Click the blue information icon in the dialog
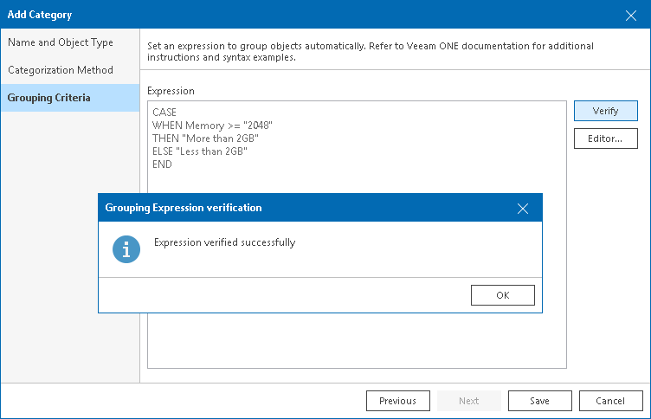 pos(126,249)
